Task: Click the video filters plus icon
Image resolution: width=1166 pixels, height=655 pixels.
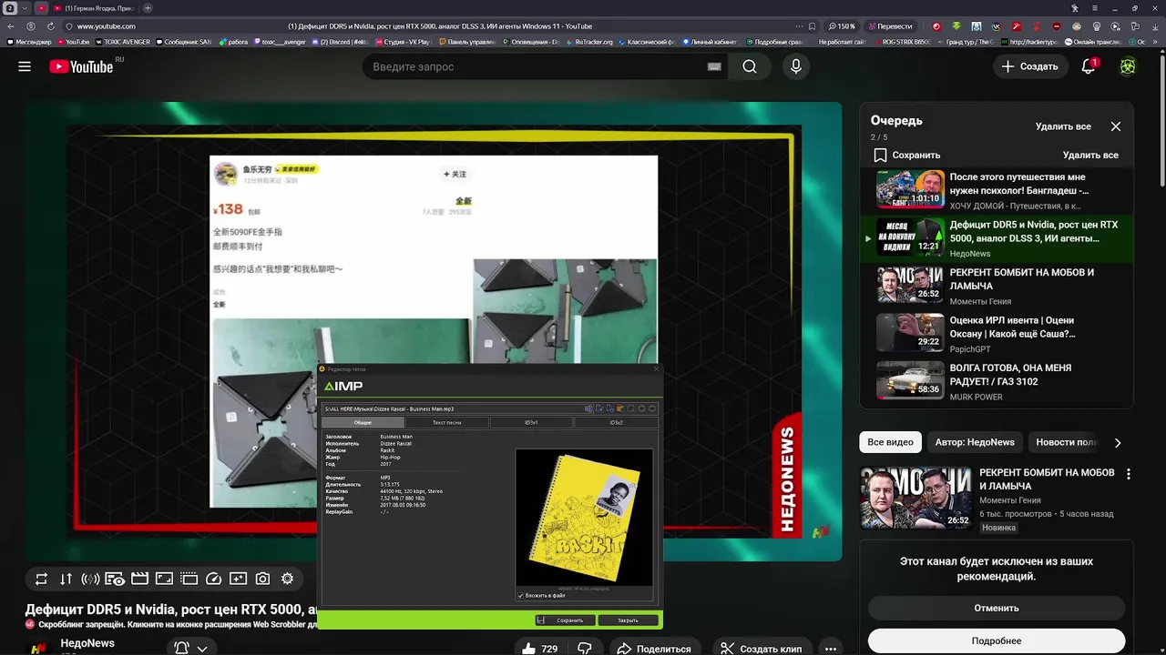Action: click(x=238, y=579)
